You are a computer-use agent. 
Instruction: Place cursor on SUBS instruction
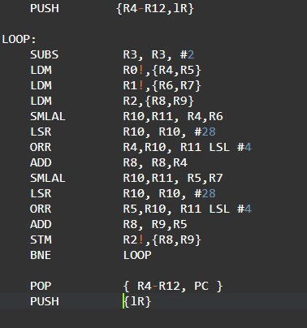44,55
